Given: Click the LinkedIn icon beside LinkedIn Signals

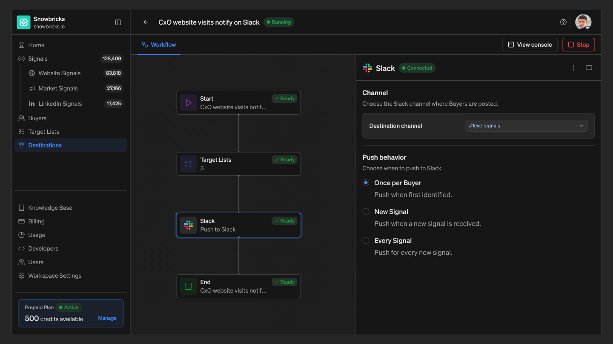Looking at the screenshot, I should (x=32, y=104).
